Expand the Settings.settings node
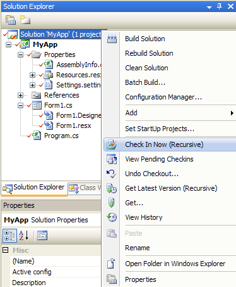 [x=32, y=85]
